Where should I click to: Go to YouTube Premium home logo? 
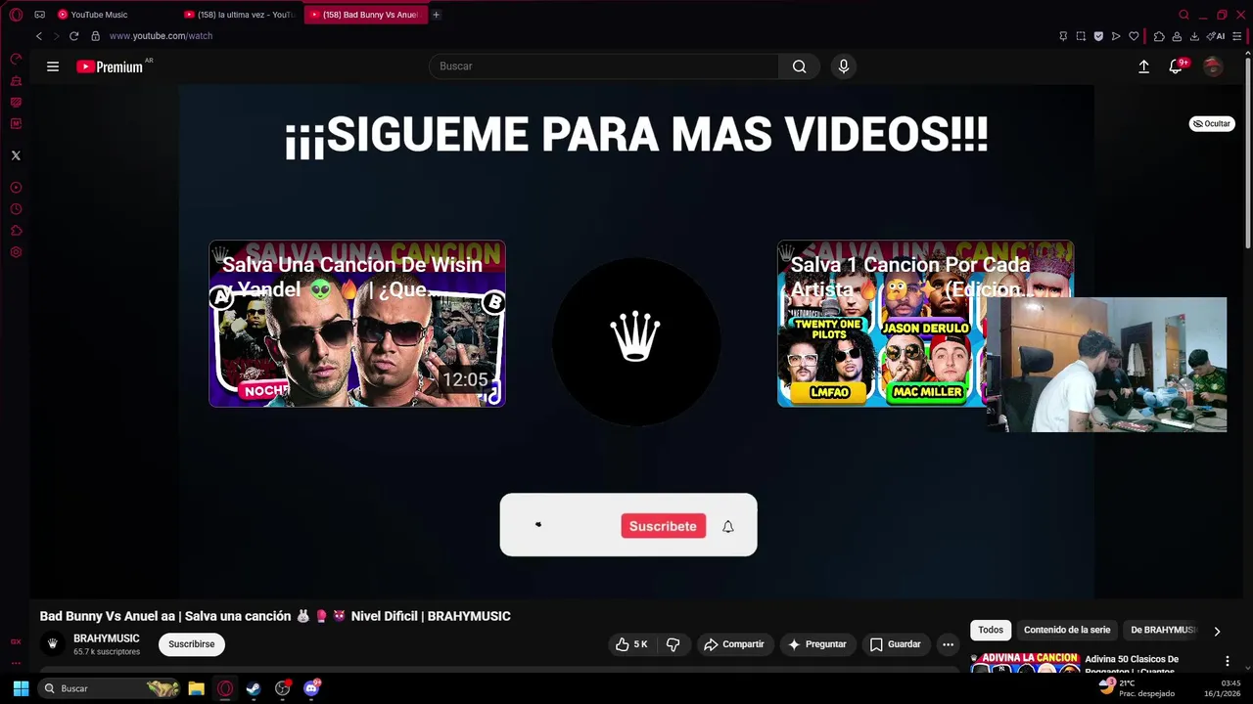(x=110, y=66)
